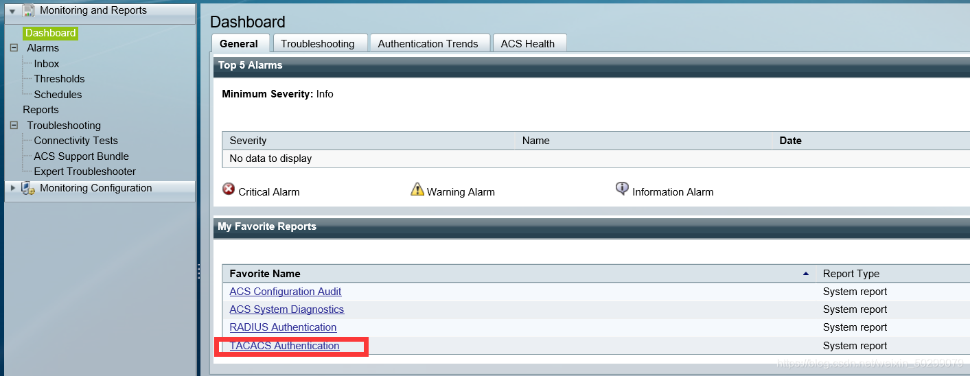This screenshot has width=970, height=376.
Task: Select Dashboard in the navigation tree
Action: coord(51,33)
